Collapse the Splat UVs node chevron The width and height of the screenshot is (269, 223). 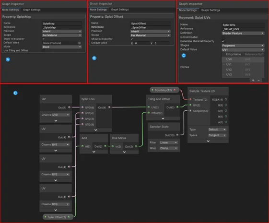click(x=96, y=130)
